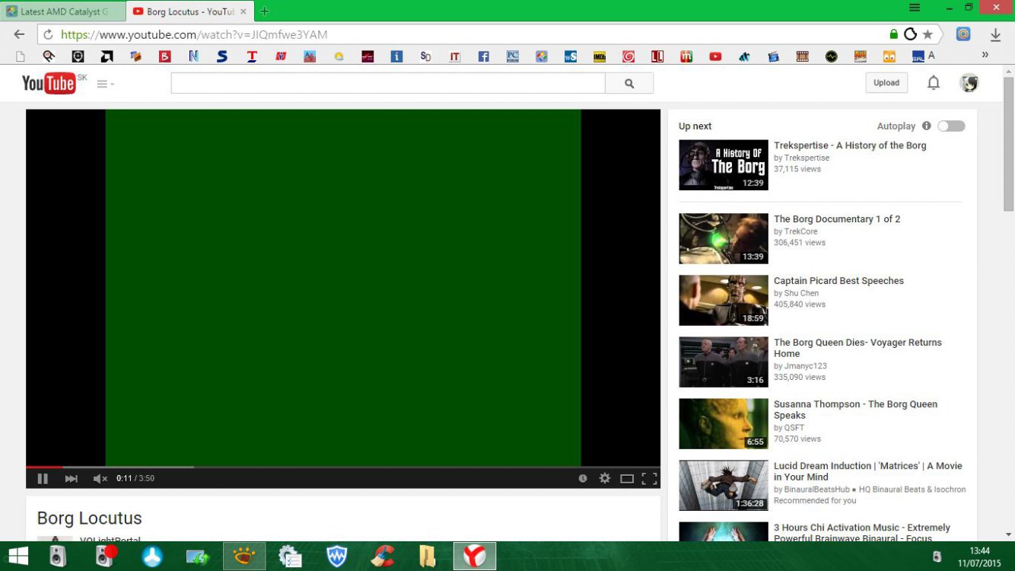Select the Borg Locutus YouTube tab
Image resolution: width=1015 pixels, height=571 pixels.
pos(189,11)
